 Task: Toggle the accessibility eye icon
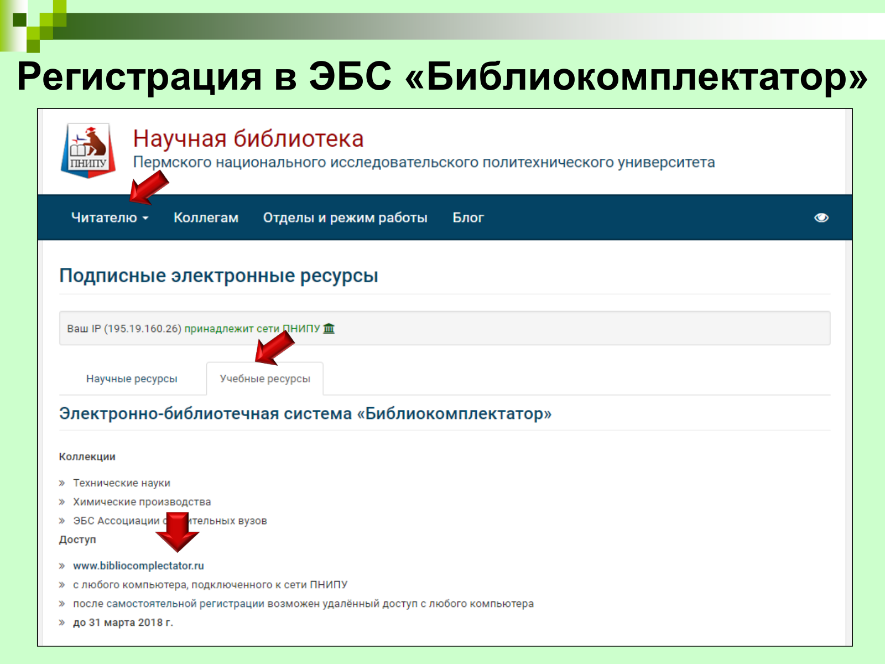(x=821, y=217)
